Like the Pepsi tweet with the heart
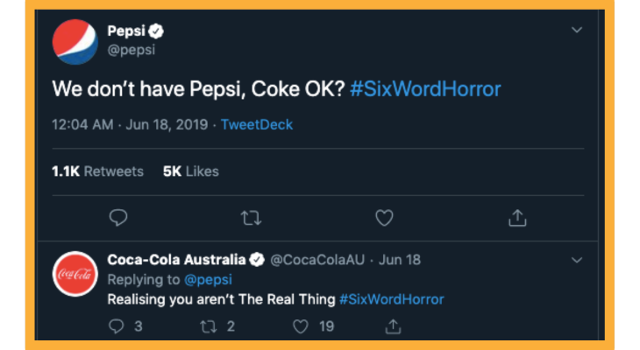This screenshot has height=350, width=640. point(384,218)
